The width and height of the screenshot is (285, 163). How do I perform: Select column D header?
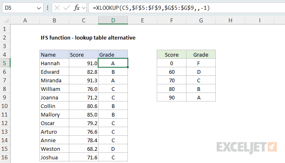113,20
